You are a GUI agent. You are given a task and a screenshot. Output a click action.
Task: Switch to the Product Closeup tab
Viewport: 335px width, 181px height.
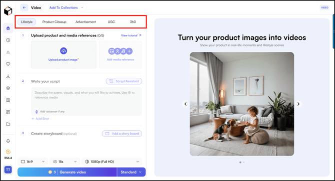click(54, 22)
